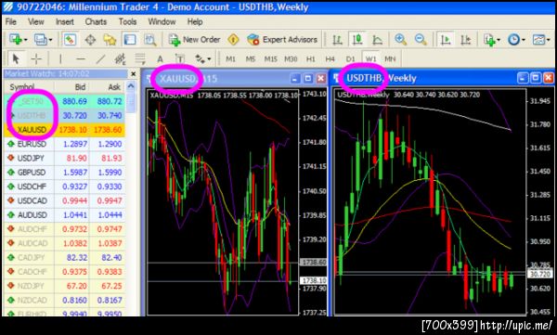Click the Bid column header
The height and width of the screenshot is (335, 557).
click(72, 87)
